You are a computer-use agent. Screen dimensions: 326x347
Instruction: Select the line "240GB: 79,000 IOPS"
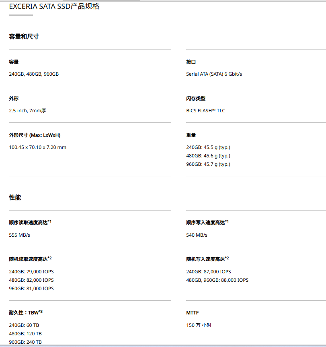pyautogui.click(x=31, y=272)
